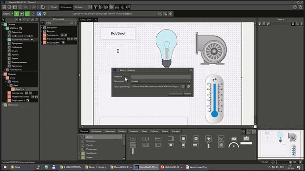Click the zoom out minus in status bar
Viewport: 305px width, 171px height.
pyautogui.click(x=273, y=162)
